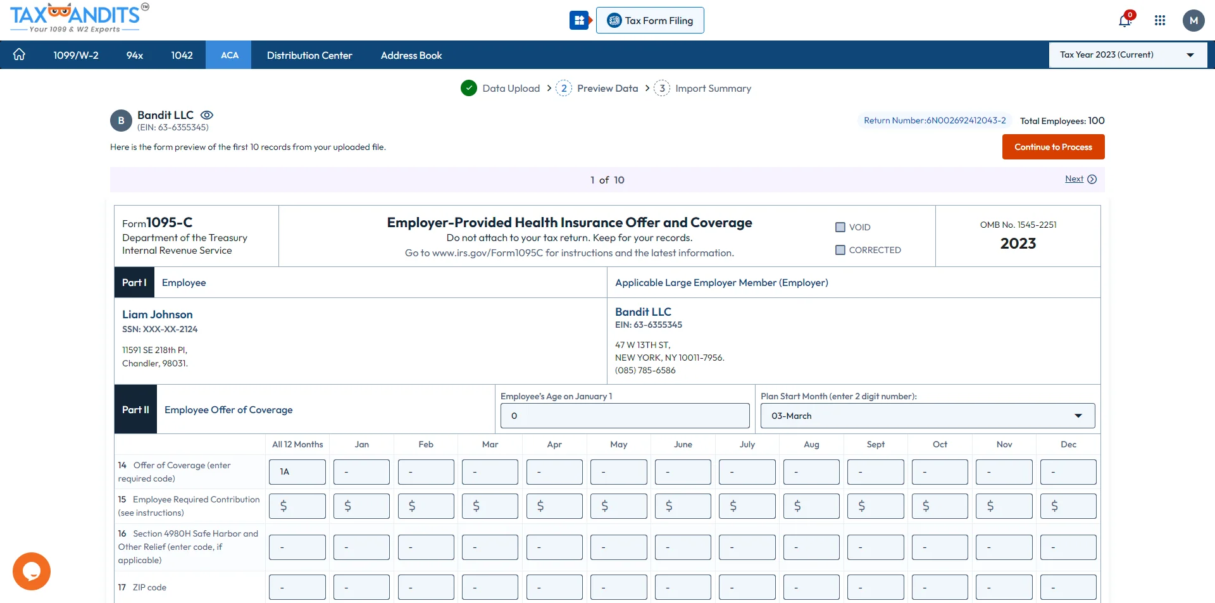The height and width of the screenshot is (603, 1215).
Task: Click Employee Required Contribution Mar field
Action: pyautogui.click(x=490, y=506)
